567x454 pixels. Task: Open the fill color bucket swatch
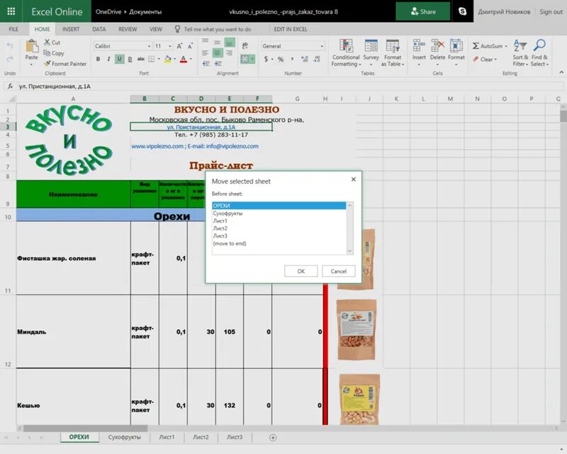pos(167,59)
